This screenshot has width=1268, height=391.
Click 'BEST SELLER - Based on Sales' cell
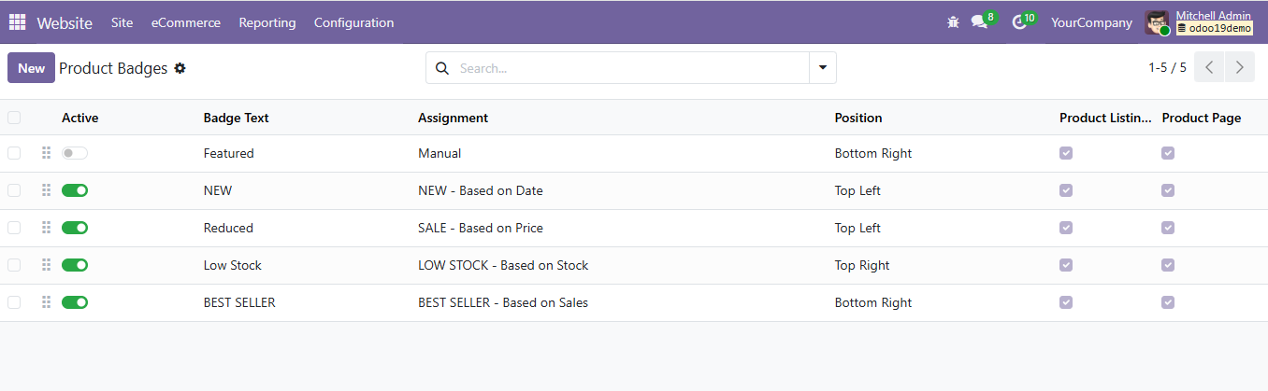coord(503,302)
